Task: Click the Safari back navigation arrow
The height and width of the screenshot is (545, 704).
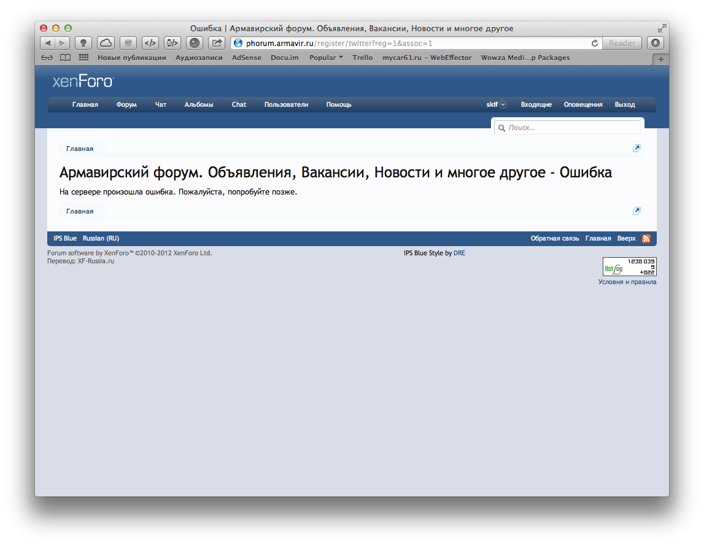Action: [x=48, y=43]
